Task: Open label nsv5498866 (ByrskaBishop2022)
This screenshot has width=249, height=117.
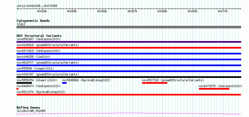Action: point(86,80)
